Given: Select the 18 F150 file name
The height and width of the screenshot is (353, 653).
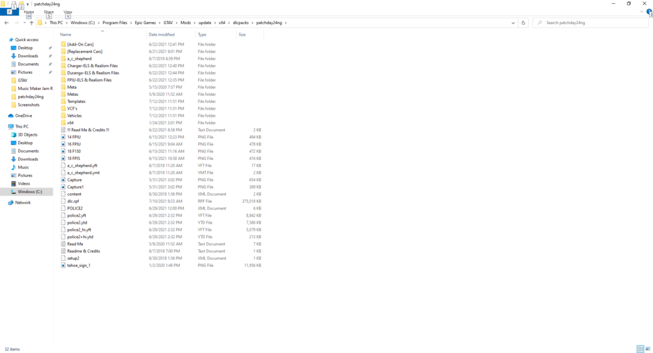Looking at the screenshot, I should [74, 151].
